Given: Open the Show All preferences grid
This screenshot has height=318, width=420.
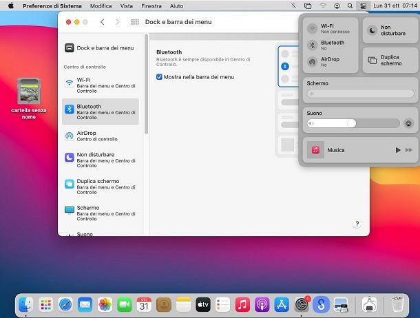Looking at the screenshot, I should click(135, 22).
